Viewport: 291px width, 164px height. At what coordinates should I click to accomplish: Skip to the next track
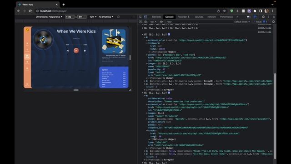tap(85, 51)
